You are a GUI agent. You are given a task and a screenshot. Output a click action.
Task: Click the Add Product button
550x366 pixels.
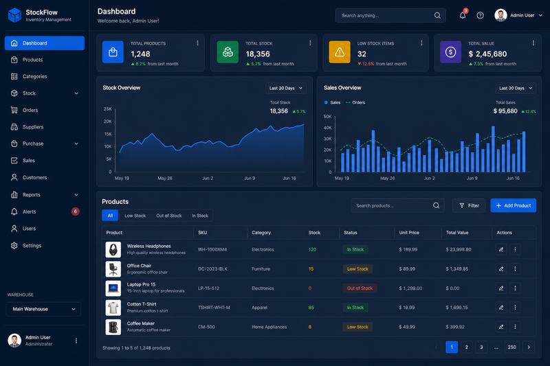(513, 205)
